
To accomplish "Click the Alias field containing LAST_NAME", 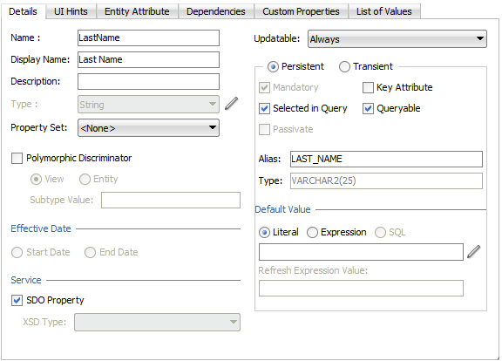I will 386,160.
